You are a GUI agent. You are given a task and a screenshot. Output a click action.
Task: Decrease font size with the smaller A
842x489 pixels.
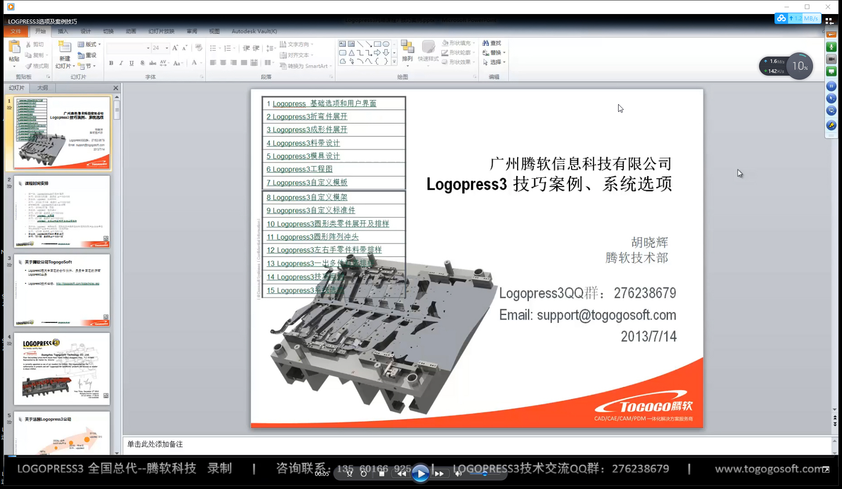tap(185, 48)
